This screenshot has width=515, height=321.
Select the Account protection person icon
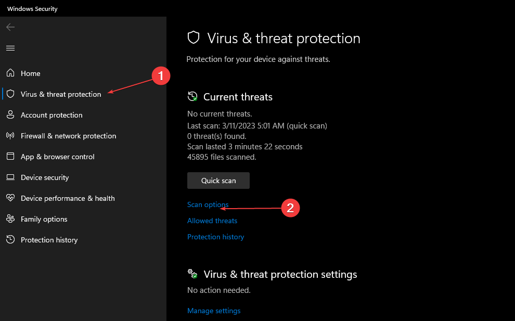[x=10, y=115]
